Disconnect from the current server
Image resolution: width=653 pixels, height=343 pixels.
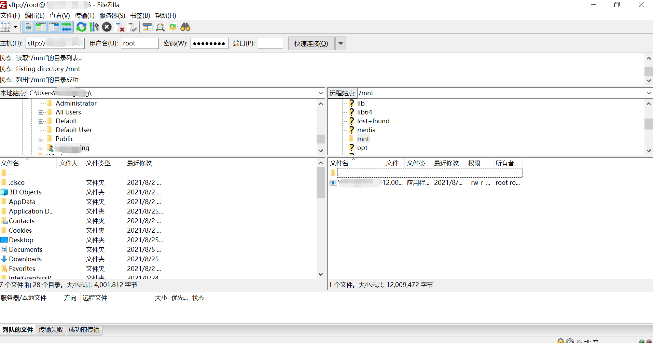click(x=120, y=27)
